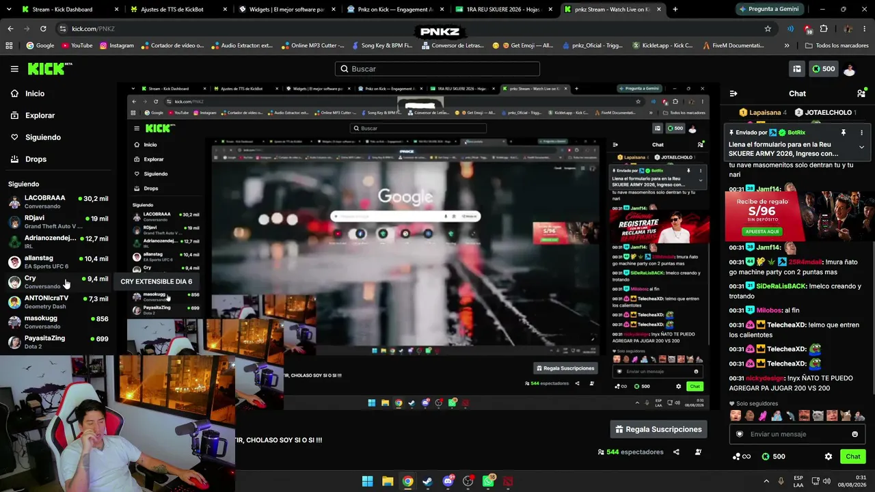Open the Google apps grid in bookmarks bar
Screen dimensions: 875x492
(x=9, y=46)
